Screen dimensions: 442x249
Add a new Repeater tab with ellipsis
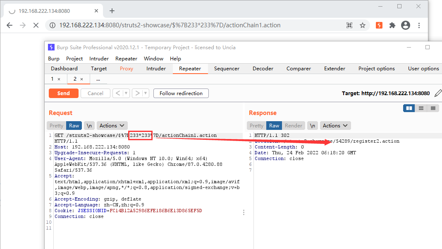click(98, 79)
